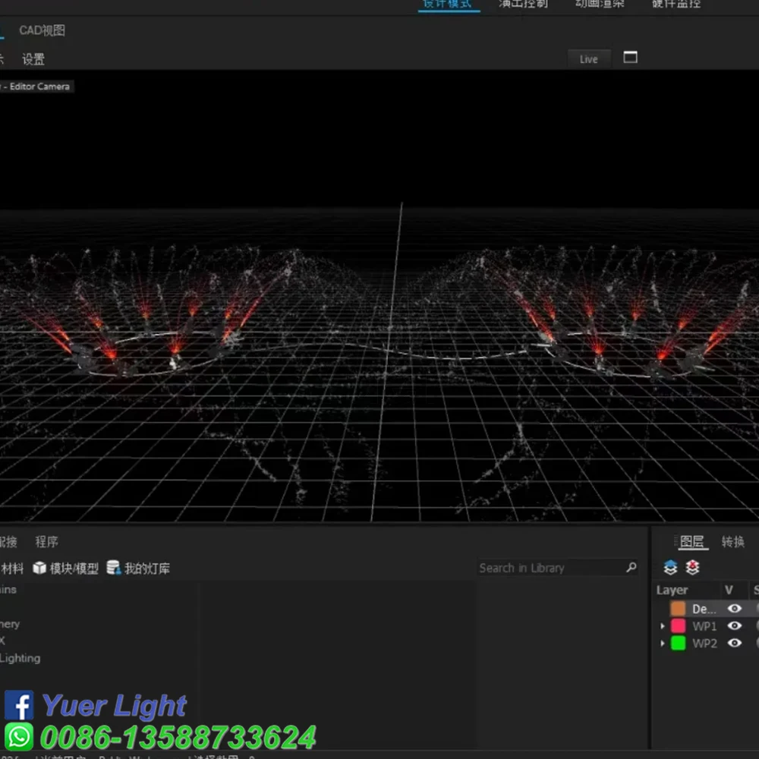Screen dimensions: 759x759
Task: Toggle visibility eye of the De... layer
Action: (734, 609)
